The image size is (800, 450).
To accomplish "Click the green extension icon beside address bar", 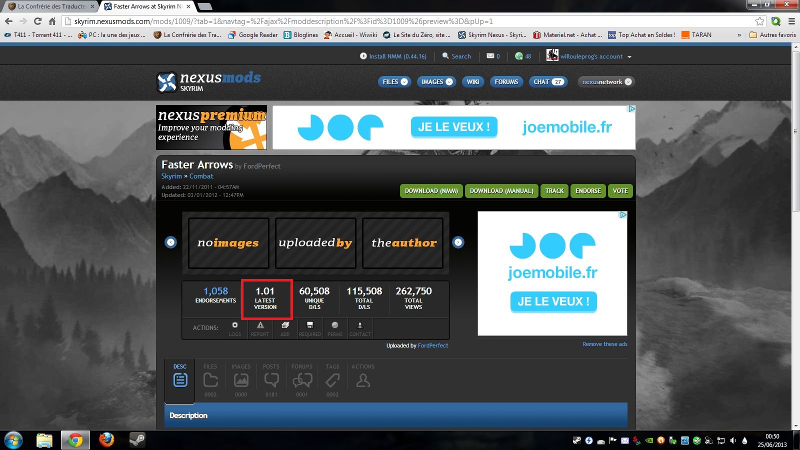I will point(776,21).
